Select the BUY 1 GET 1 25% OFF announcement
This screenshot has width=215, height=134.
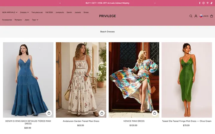pos(107,3)
